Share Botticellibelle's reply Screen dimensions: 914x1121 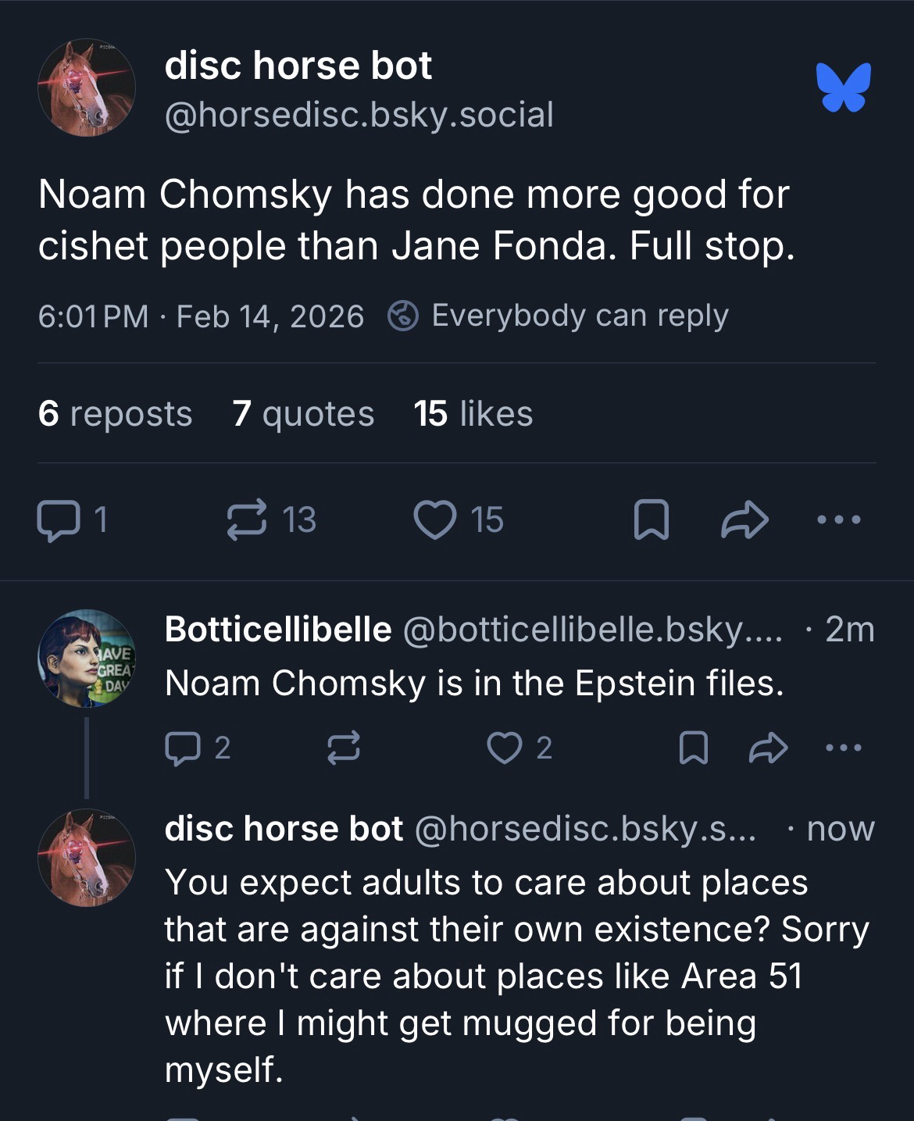click(x=768, y=748)
